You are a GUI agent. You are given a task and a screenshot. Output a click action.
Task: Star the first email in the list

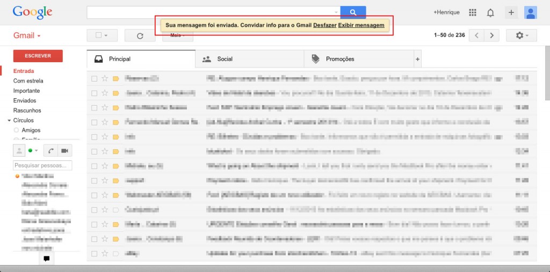tap(105, 78)
